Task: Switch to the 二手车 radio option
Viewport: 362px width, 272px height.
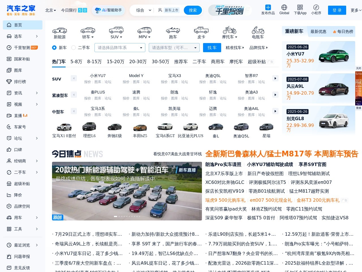Action: 74,48
